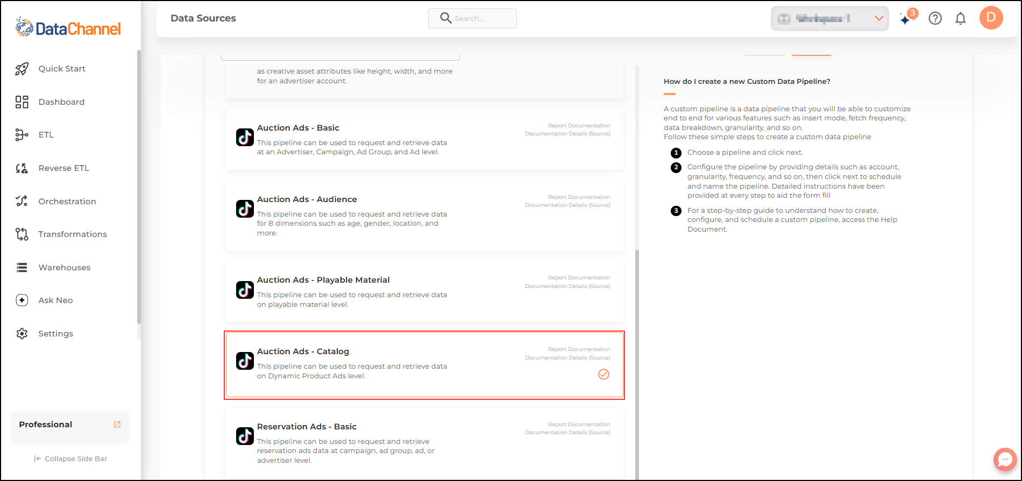
Task: Click the Data Sources page title
Action: [203, 18]
